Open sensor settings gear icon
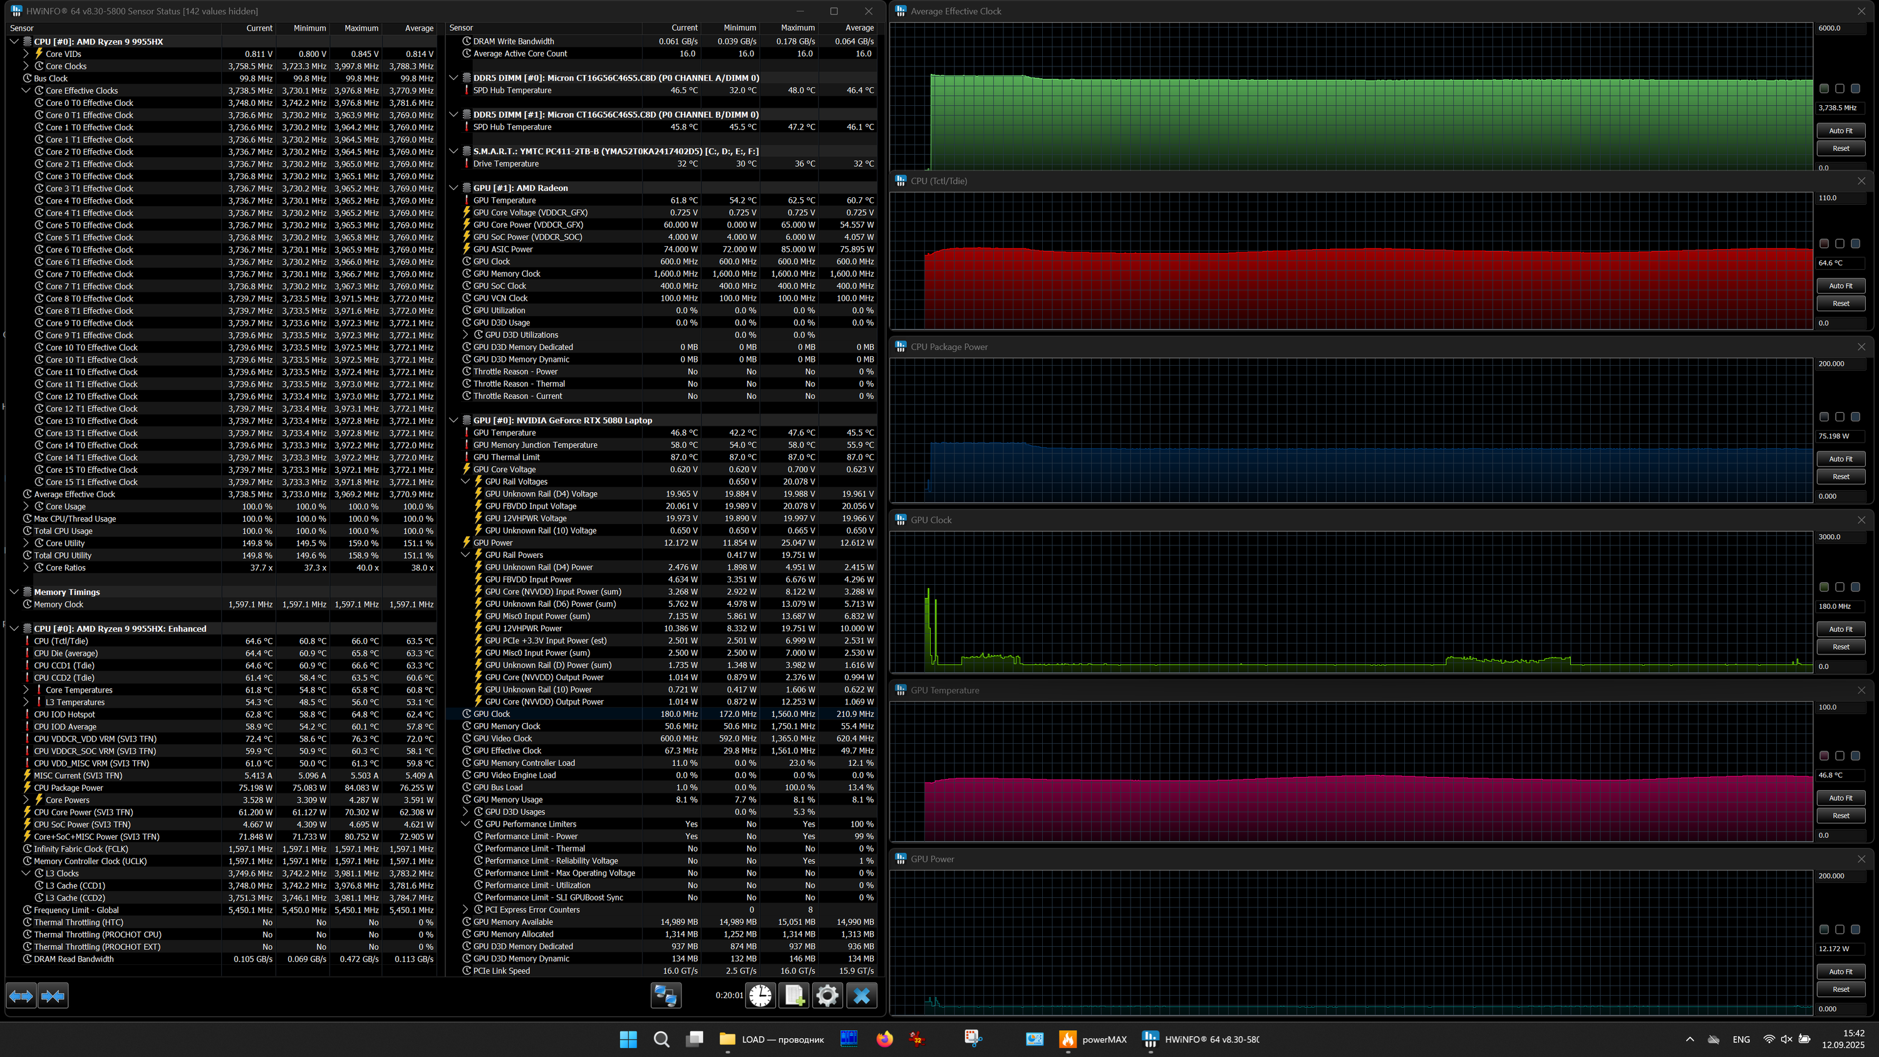 [827, 996]
